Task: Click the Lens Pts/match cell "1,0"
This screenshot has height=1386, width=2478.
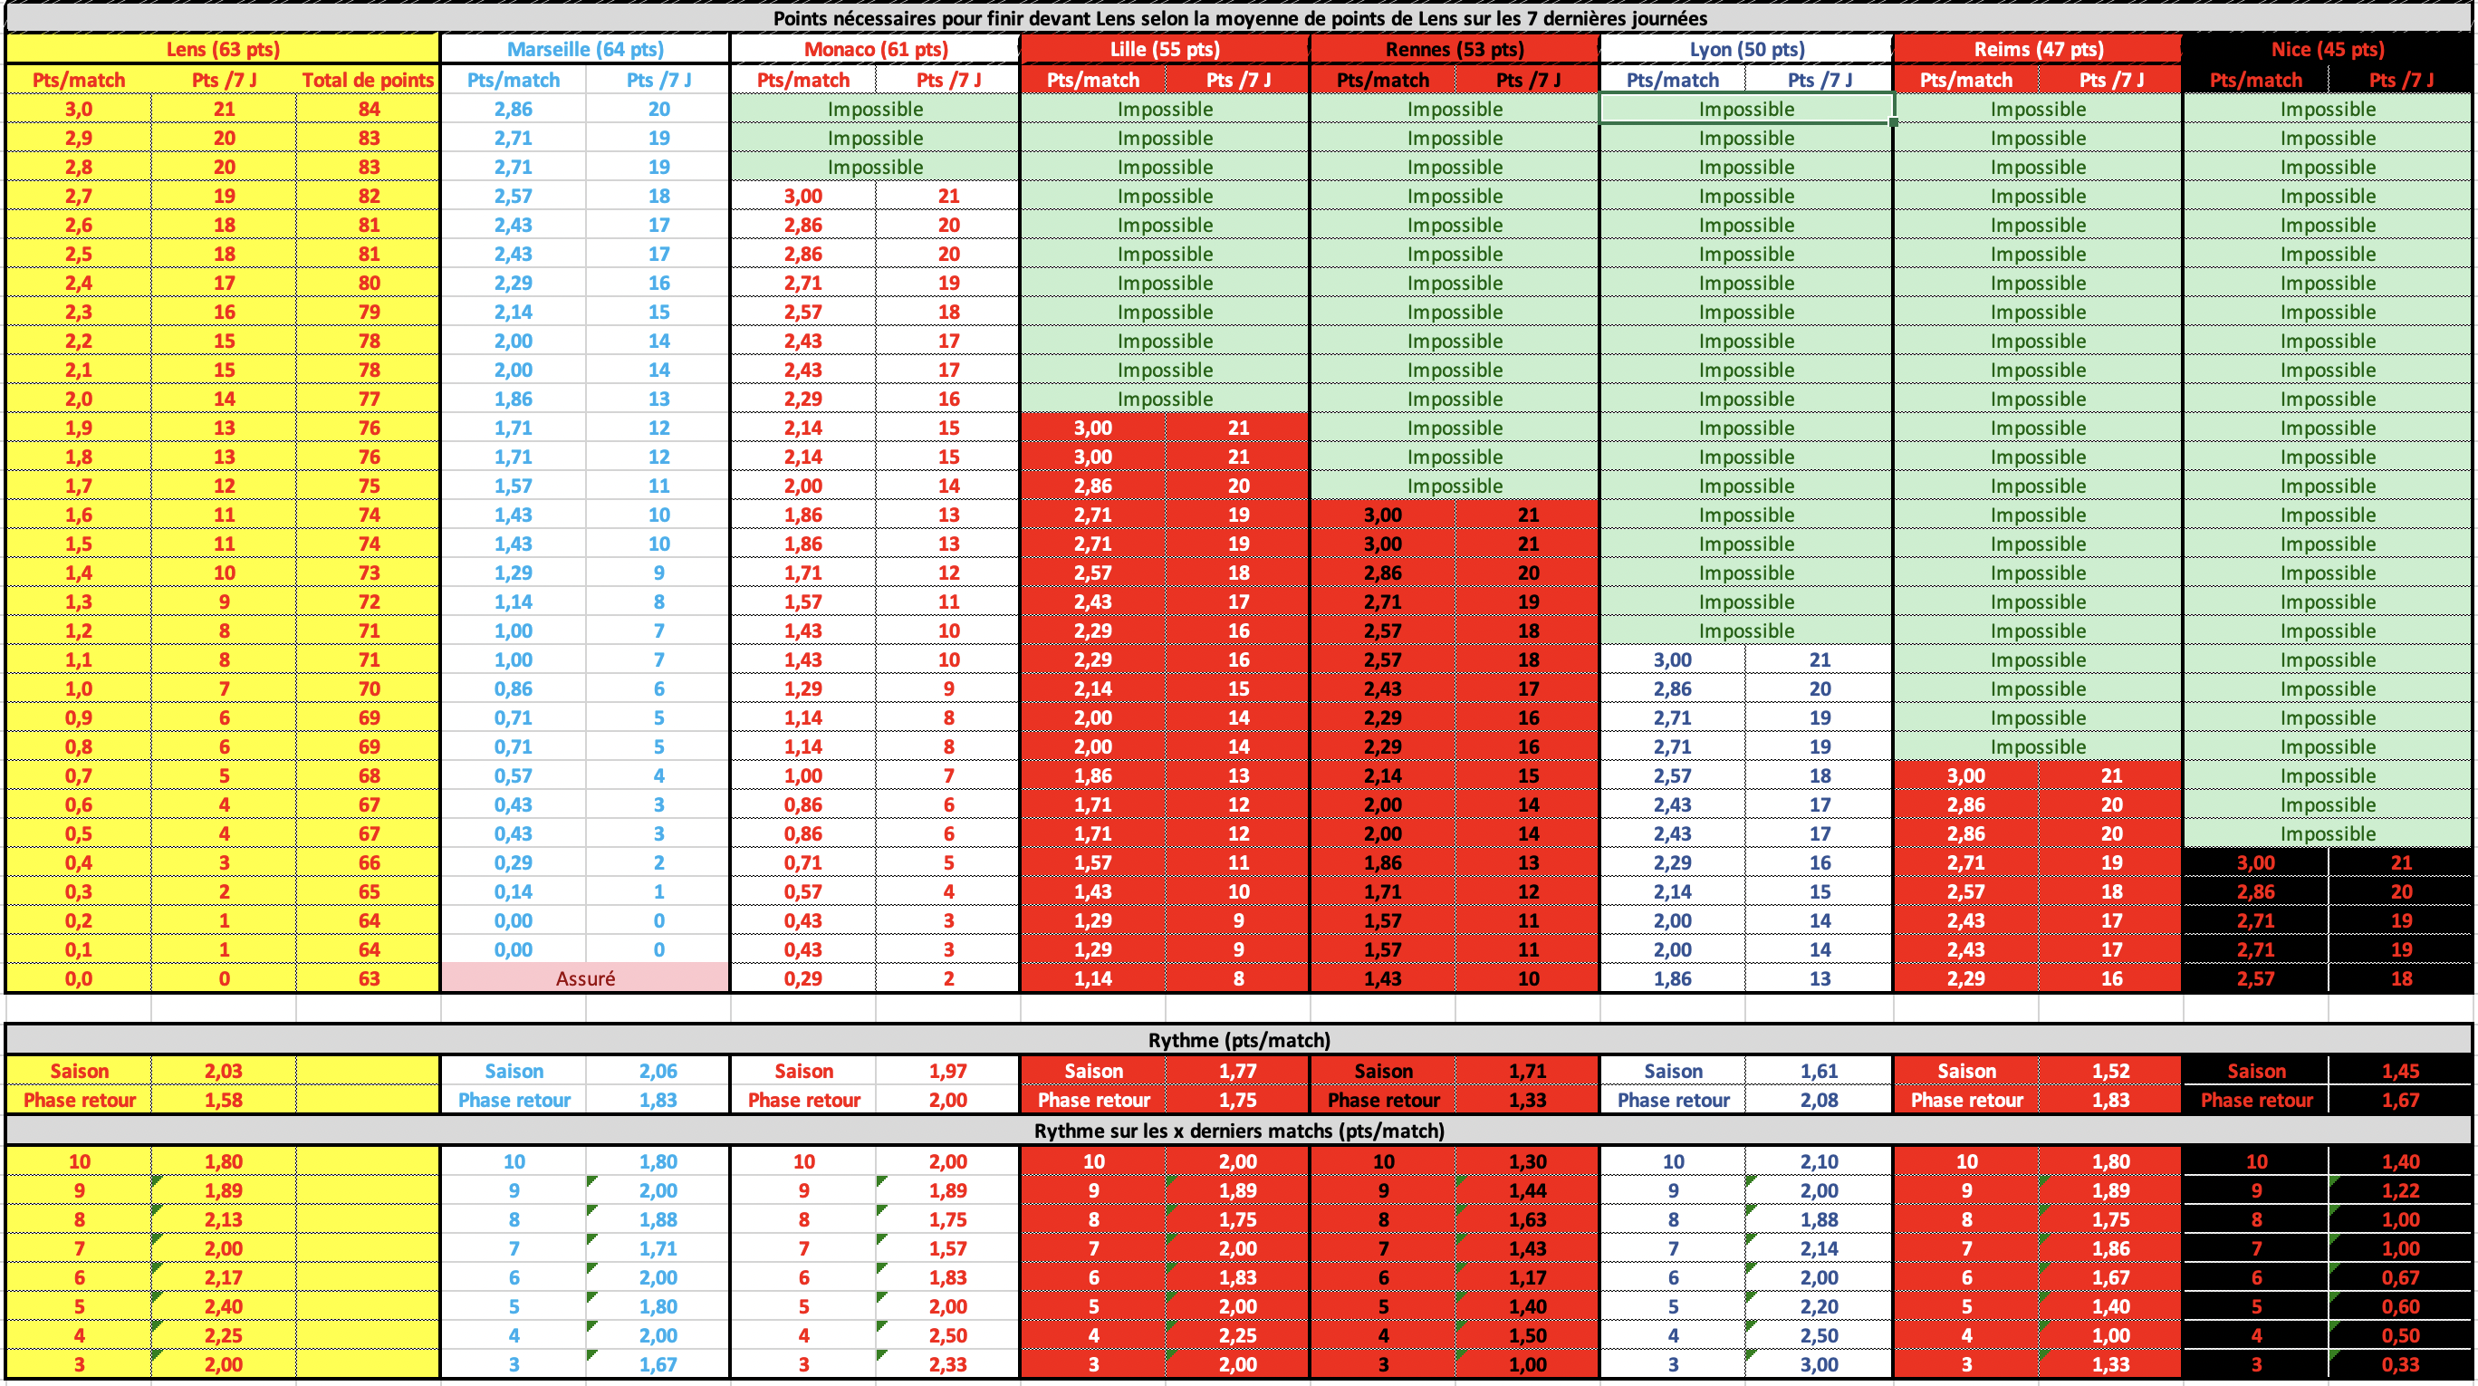Action: (79, 688)
